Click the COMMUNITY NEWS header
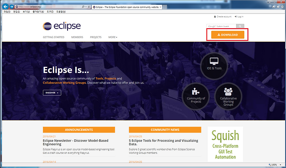Image resolution: width=286 pixels, height=168 pixels. point(165,130)
